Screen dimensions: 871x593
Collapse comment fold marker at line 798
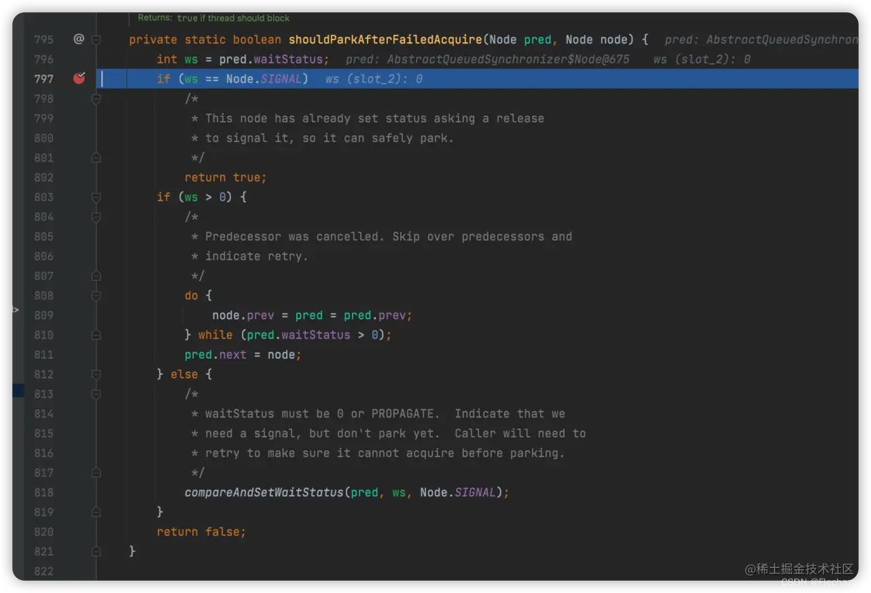(96, 98)
